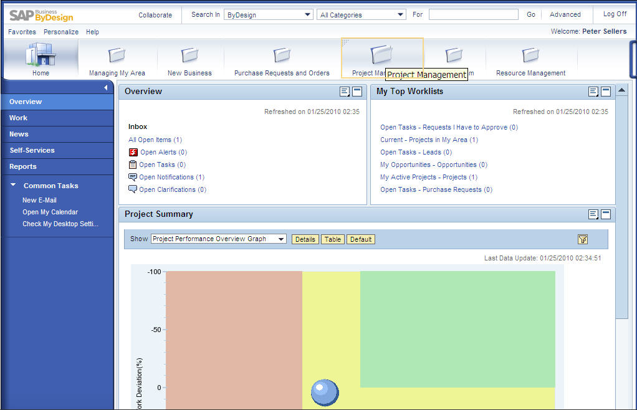Minimize the My Top Worklists panel
The image size is (637, 410).
606,92
